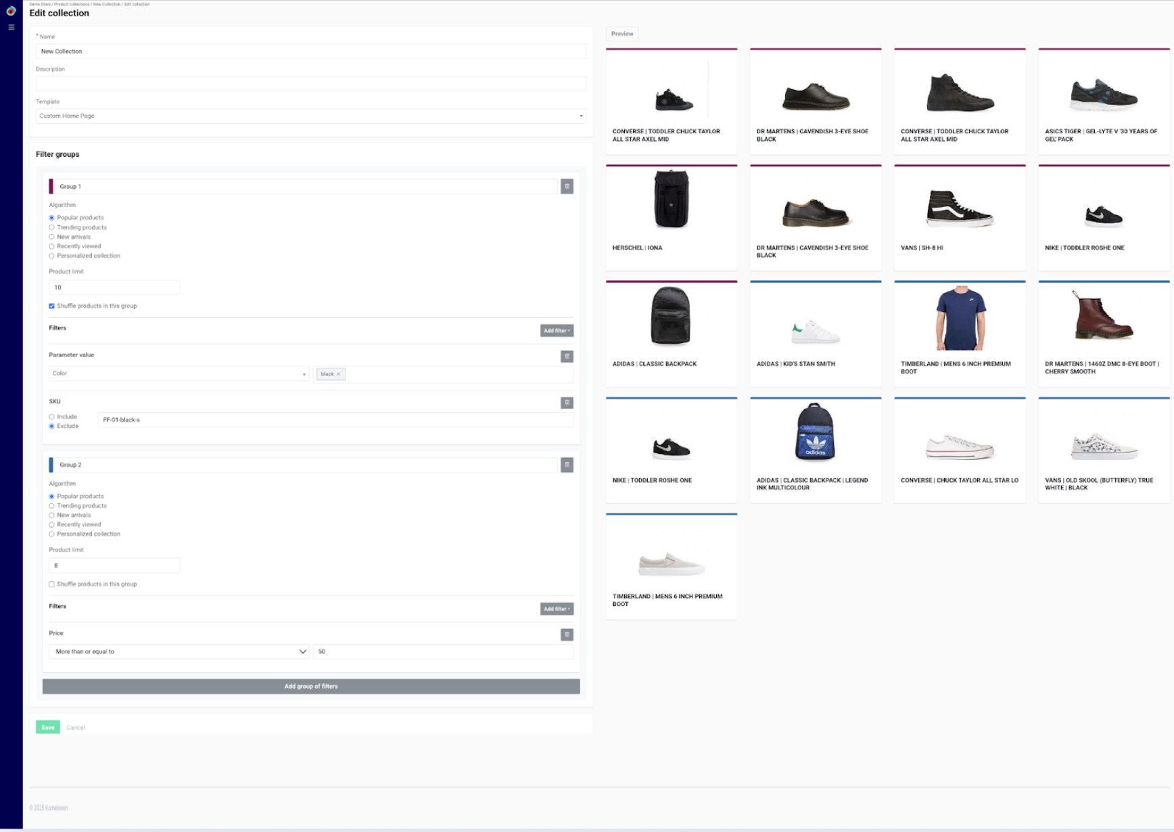The height and width of the screenshot is (832, 1174).
Task: Click the Group 2 blue color swatch
Action: click(x=51, y=465)
